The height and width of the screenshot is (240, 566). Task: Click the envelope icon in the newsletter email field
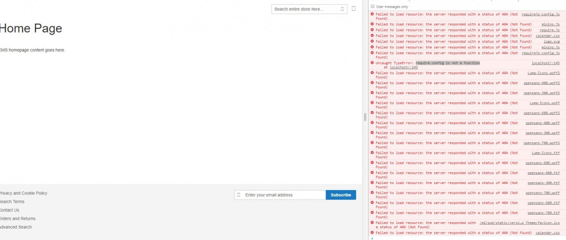[239, 195]
